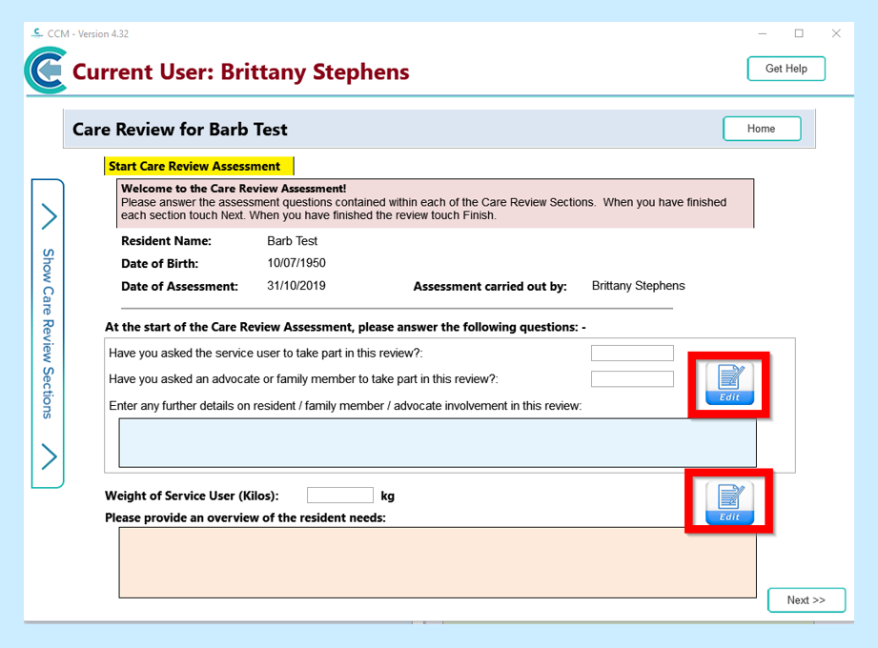Image resolution: width=878 pixels, height=648 pixels.
Task: Minimize the CCM window
Action: (x=761, y=33)
